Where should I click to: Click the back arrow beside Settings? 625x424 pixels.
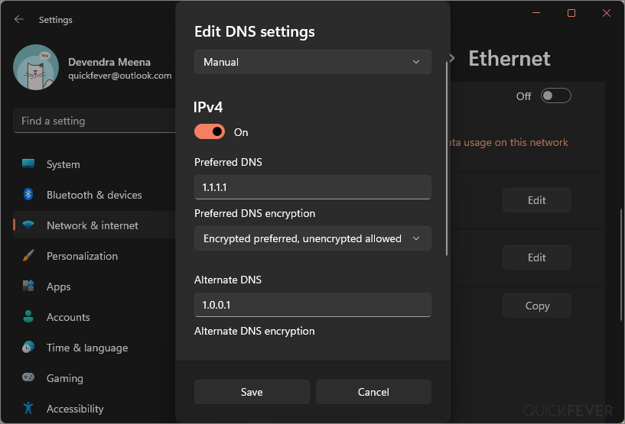click(18, 20)
